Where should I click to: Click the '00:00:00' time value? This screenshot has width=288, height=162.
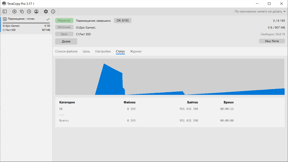tap(227, 121)
